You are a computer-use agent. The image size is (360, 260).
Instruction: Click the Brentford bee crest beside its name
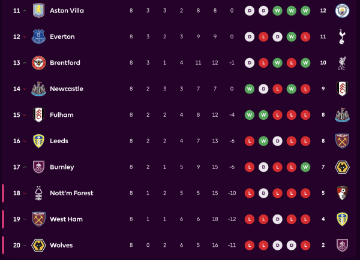click(38, 62)
